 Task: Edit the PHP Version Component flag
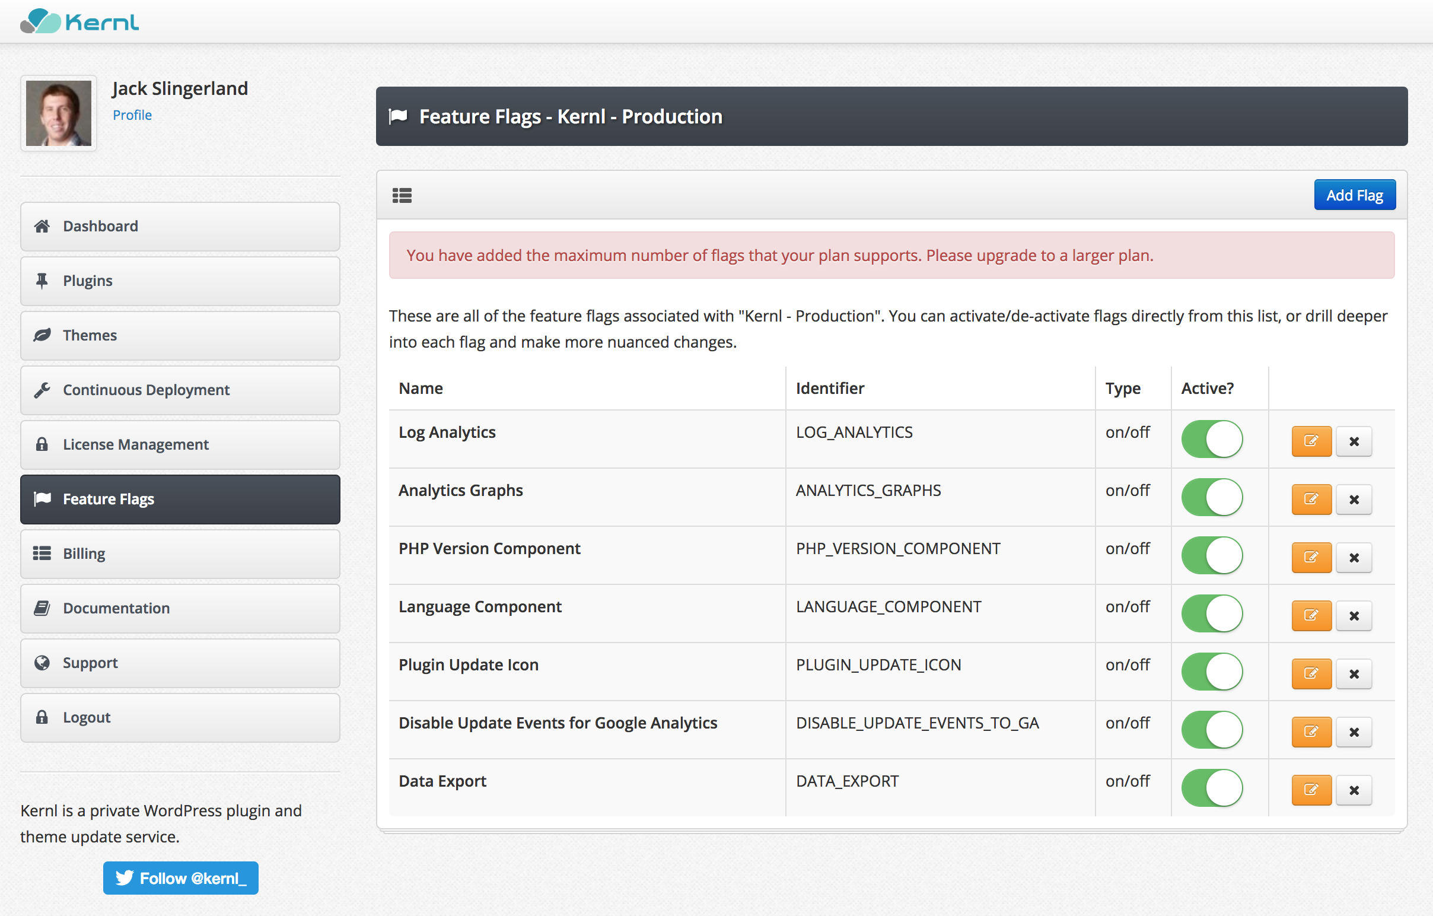click(1311, 557)
